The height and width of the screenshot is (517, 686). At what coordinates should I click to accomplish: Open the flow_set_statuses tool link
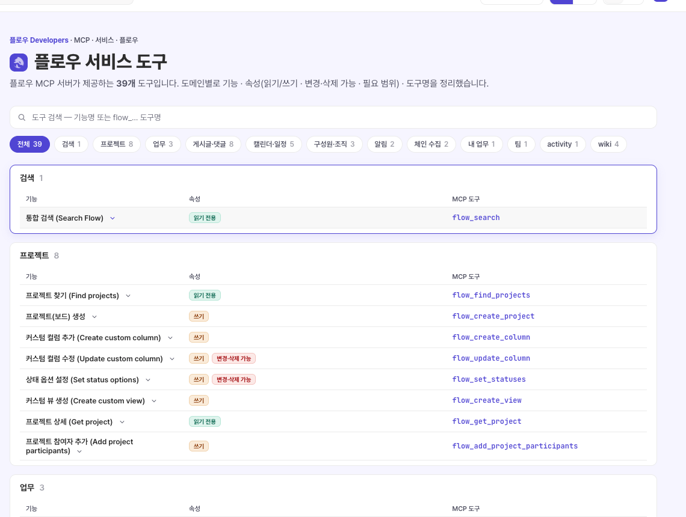click(489, 379)
